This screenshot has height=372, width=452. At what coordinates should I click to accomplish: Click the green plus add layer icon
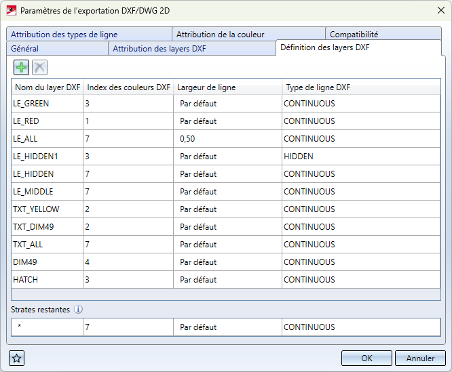coord(21,68)
